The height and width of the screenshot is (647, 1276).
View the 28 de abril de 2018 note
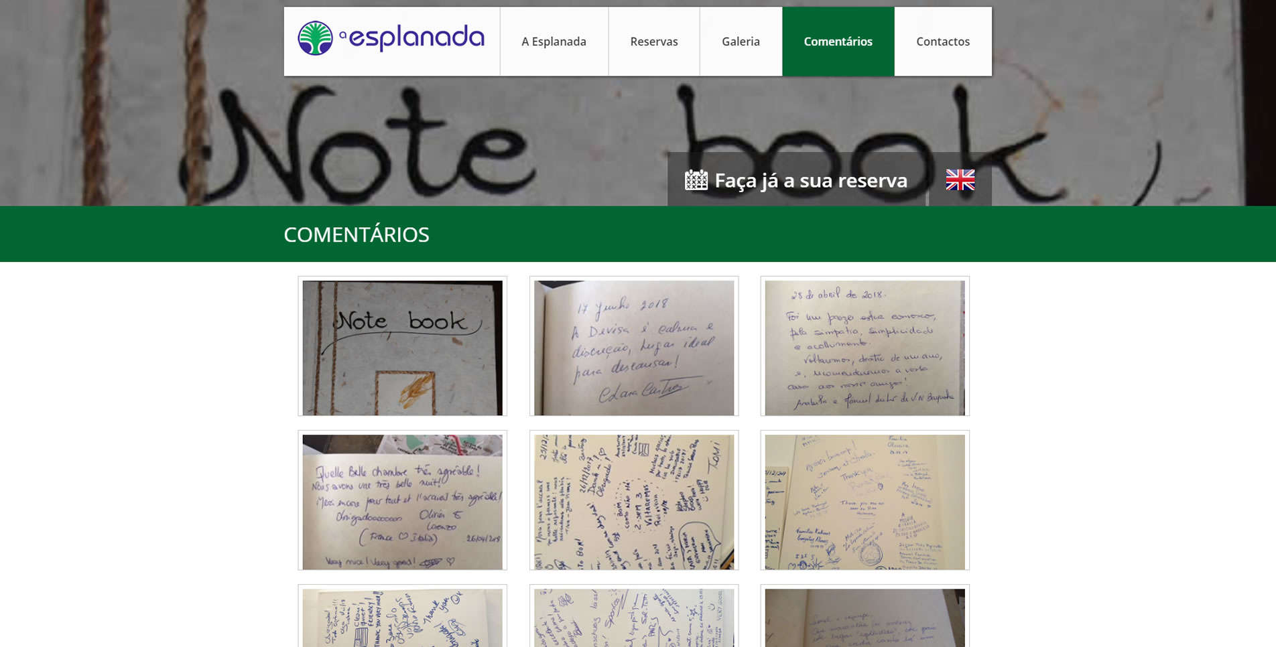click(x=865, y=346)
